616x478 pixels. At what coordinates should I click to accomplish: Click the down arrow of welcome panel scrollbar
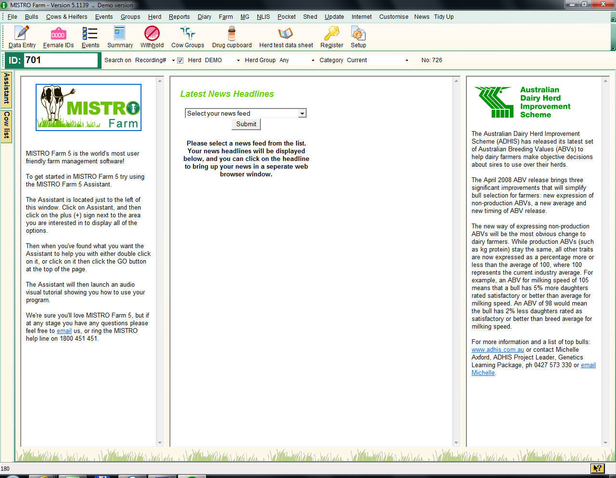click(x=160, y=443)
